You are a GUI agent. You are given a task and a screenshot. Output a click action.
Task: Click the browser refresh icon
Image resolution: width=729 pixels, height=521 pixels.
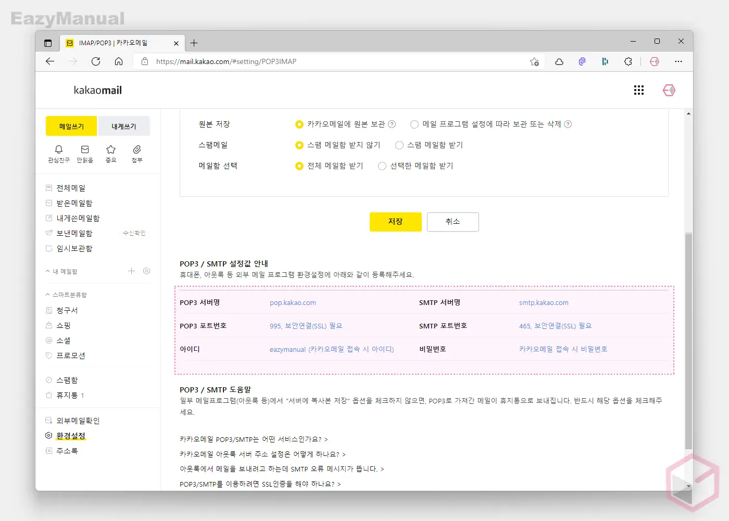tap(96, 61)
